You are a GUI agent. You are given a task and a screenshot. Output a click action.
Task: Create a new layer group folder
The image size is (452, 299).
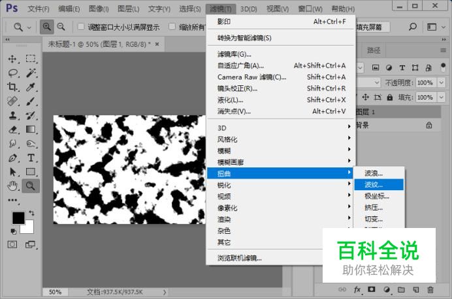coord(401,289)
